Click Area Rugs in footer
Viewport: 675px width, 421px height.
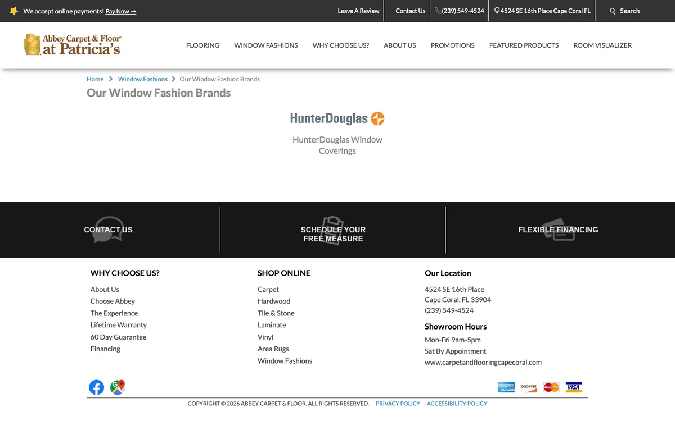pyautogui.click(x=273, y=349)
